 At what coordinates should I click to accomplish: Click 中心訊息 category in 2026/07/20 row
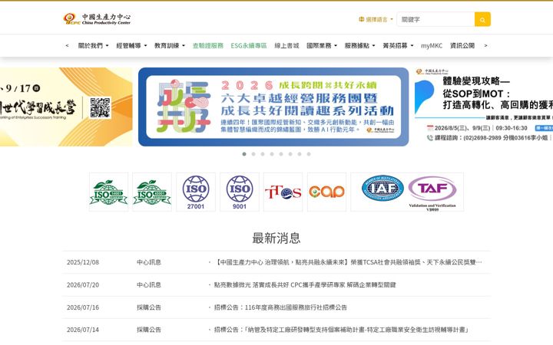pyautogui.click(x=149, y=284)
